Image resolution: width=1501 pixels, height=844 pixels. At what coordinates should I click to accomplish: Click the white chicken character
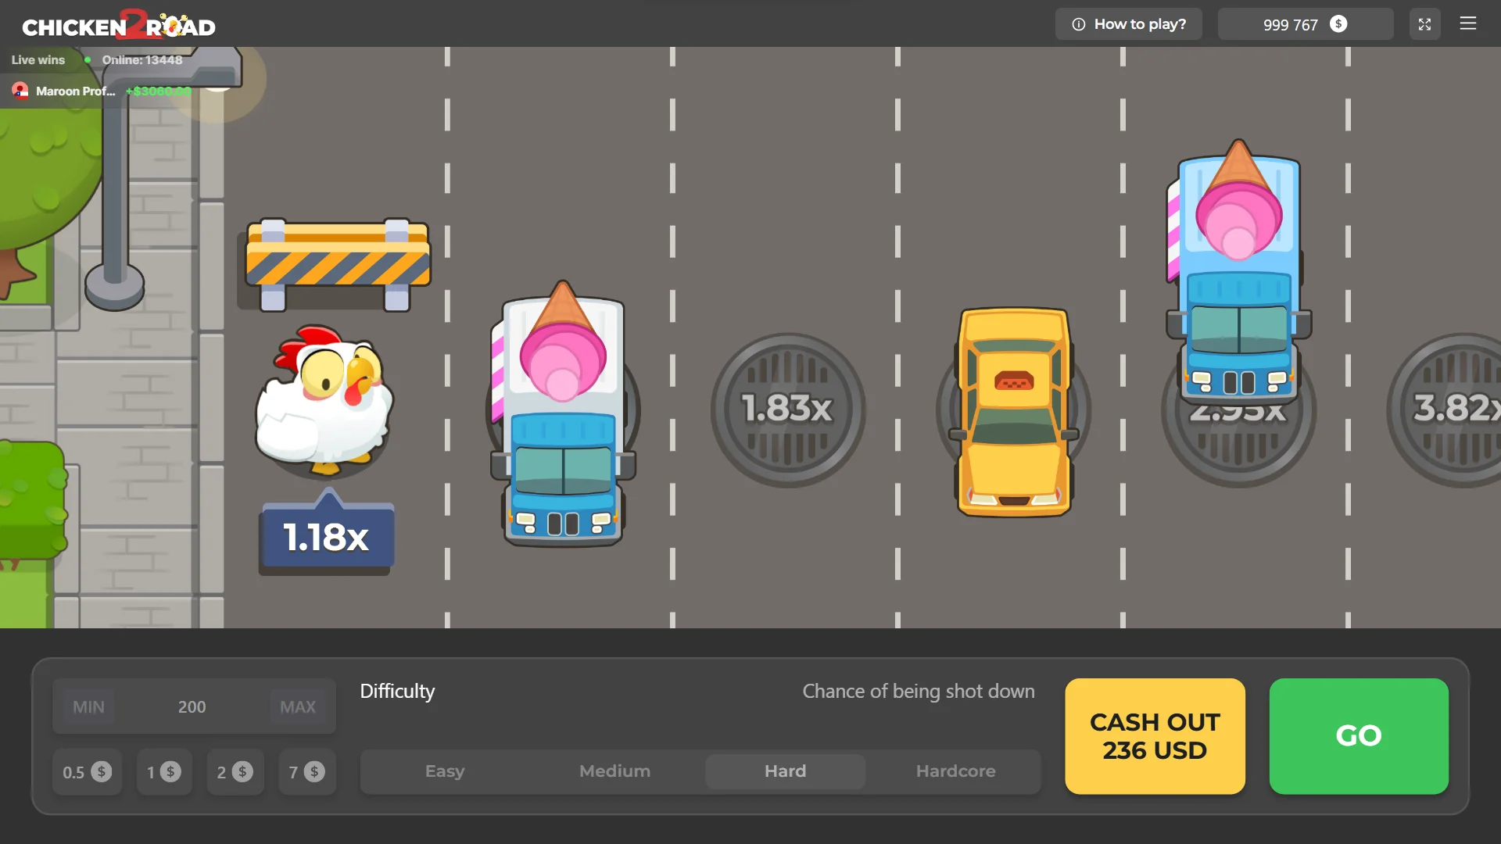pyautogui.click(x=325, y=400)
